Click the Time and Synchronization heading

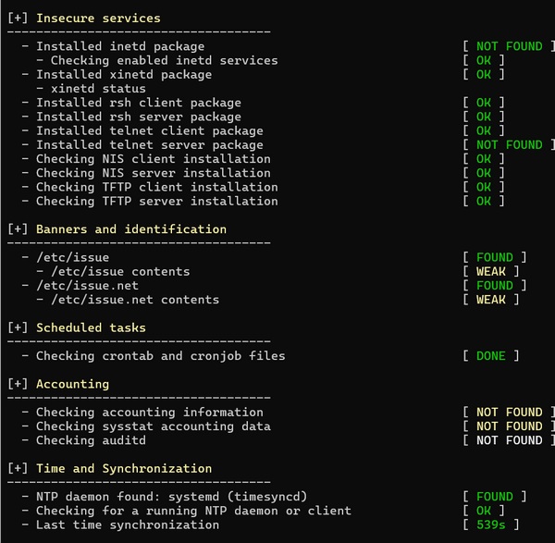(123, 468)
